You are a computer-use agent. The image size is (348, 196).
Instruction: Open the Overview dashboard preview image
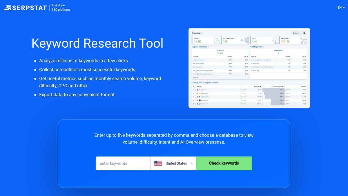(x=249, y=68)
